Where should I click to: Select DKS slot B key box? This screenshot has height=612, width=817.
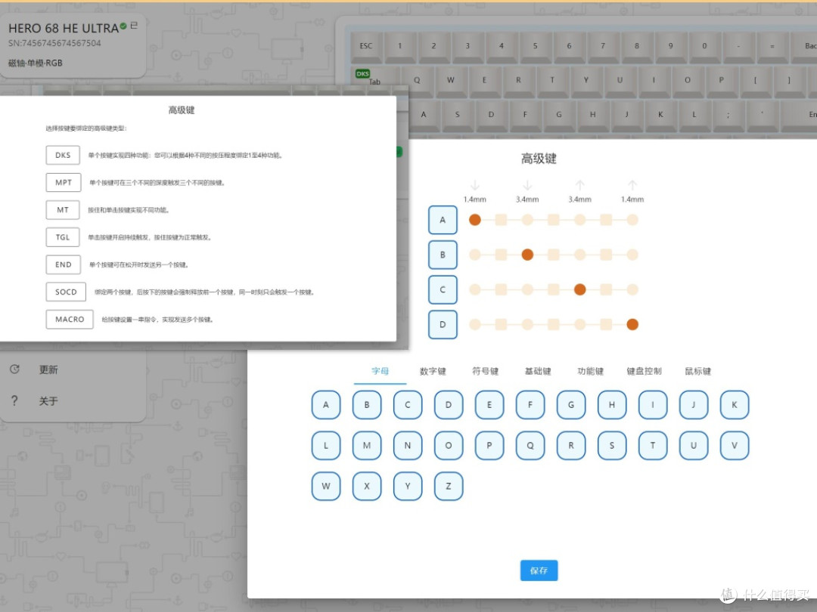click(x=443, y=255)
